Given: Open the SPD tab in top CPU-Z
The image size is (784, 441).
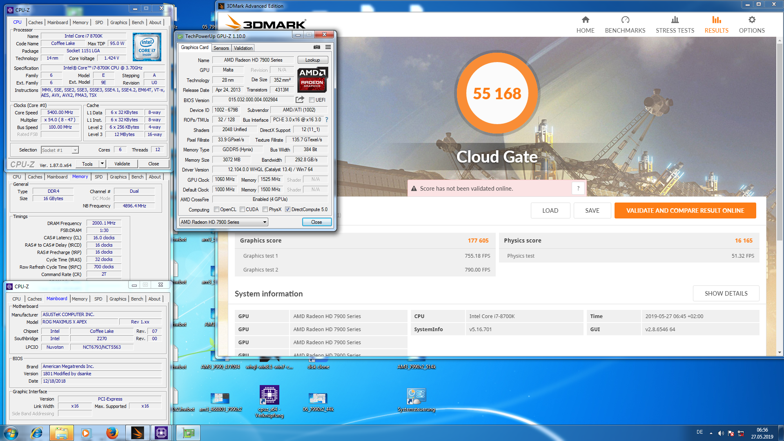Looking at the screenshot, I should tap(99, 22).
